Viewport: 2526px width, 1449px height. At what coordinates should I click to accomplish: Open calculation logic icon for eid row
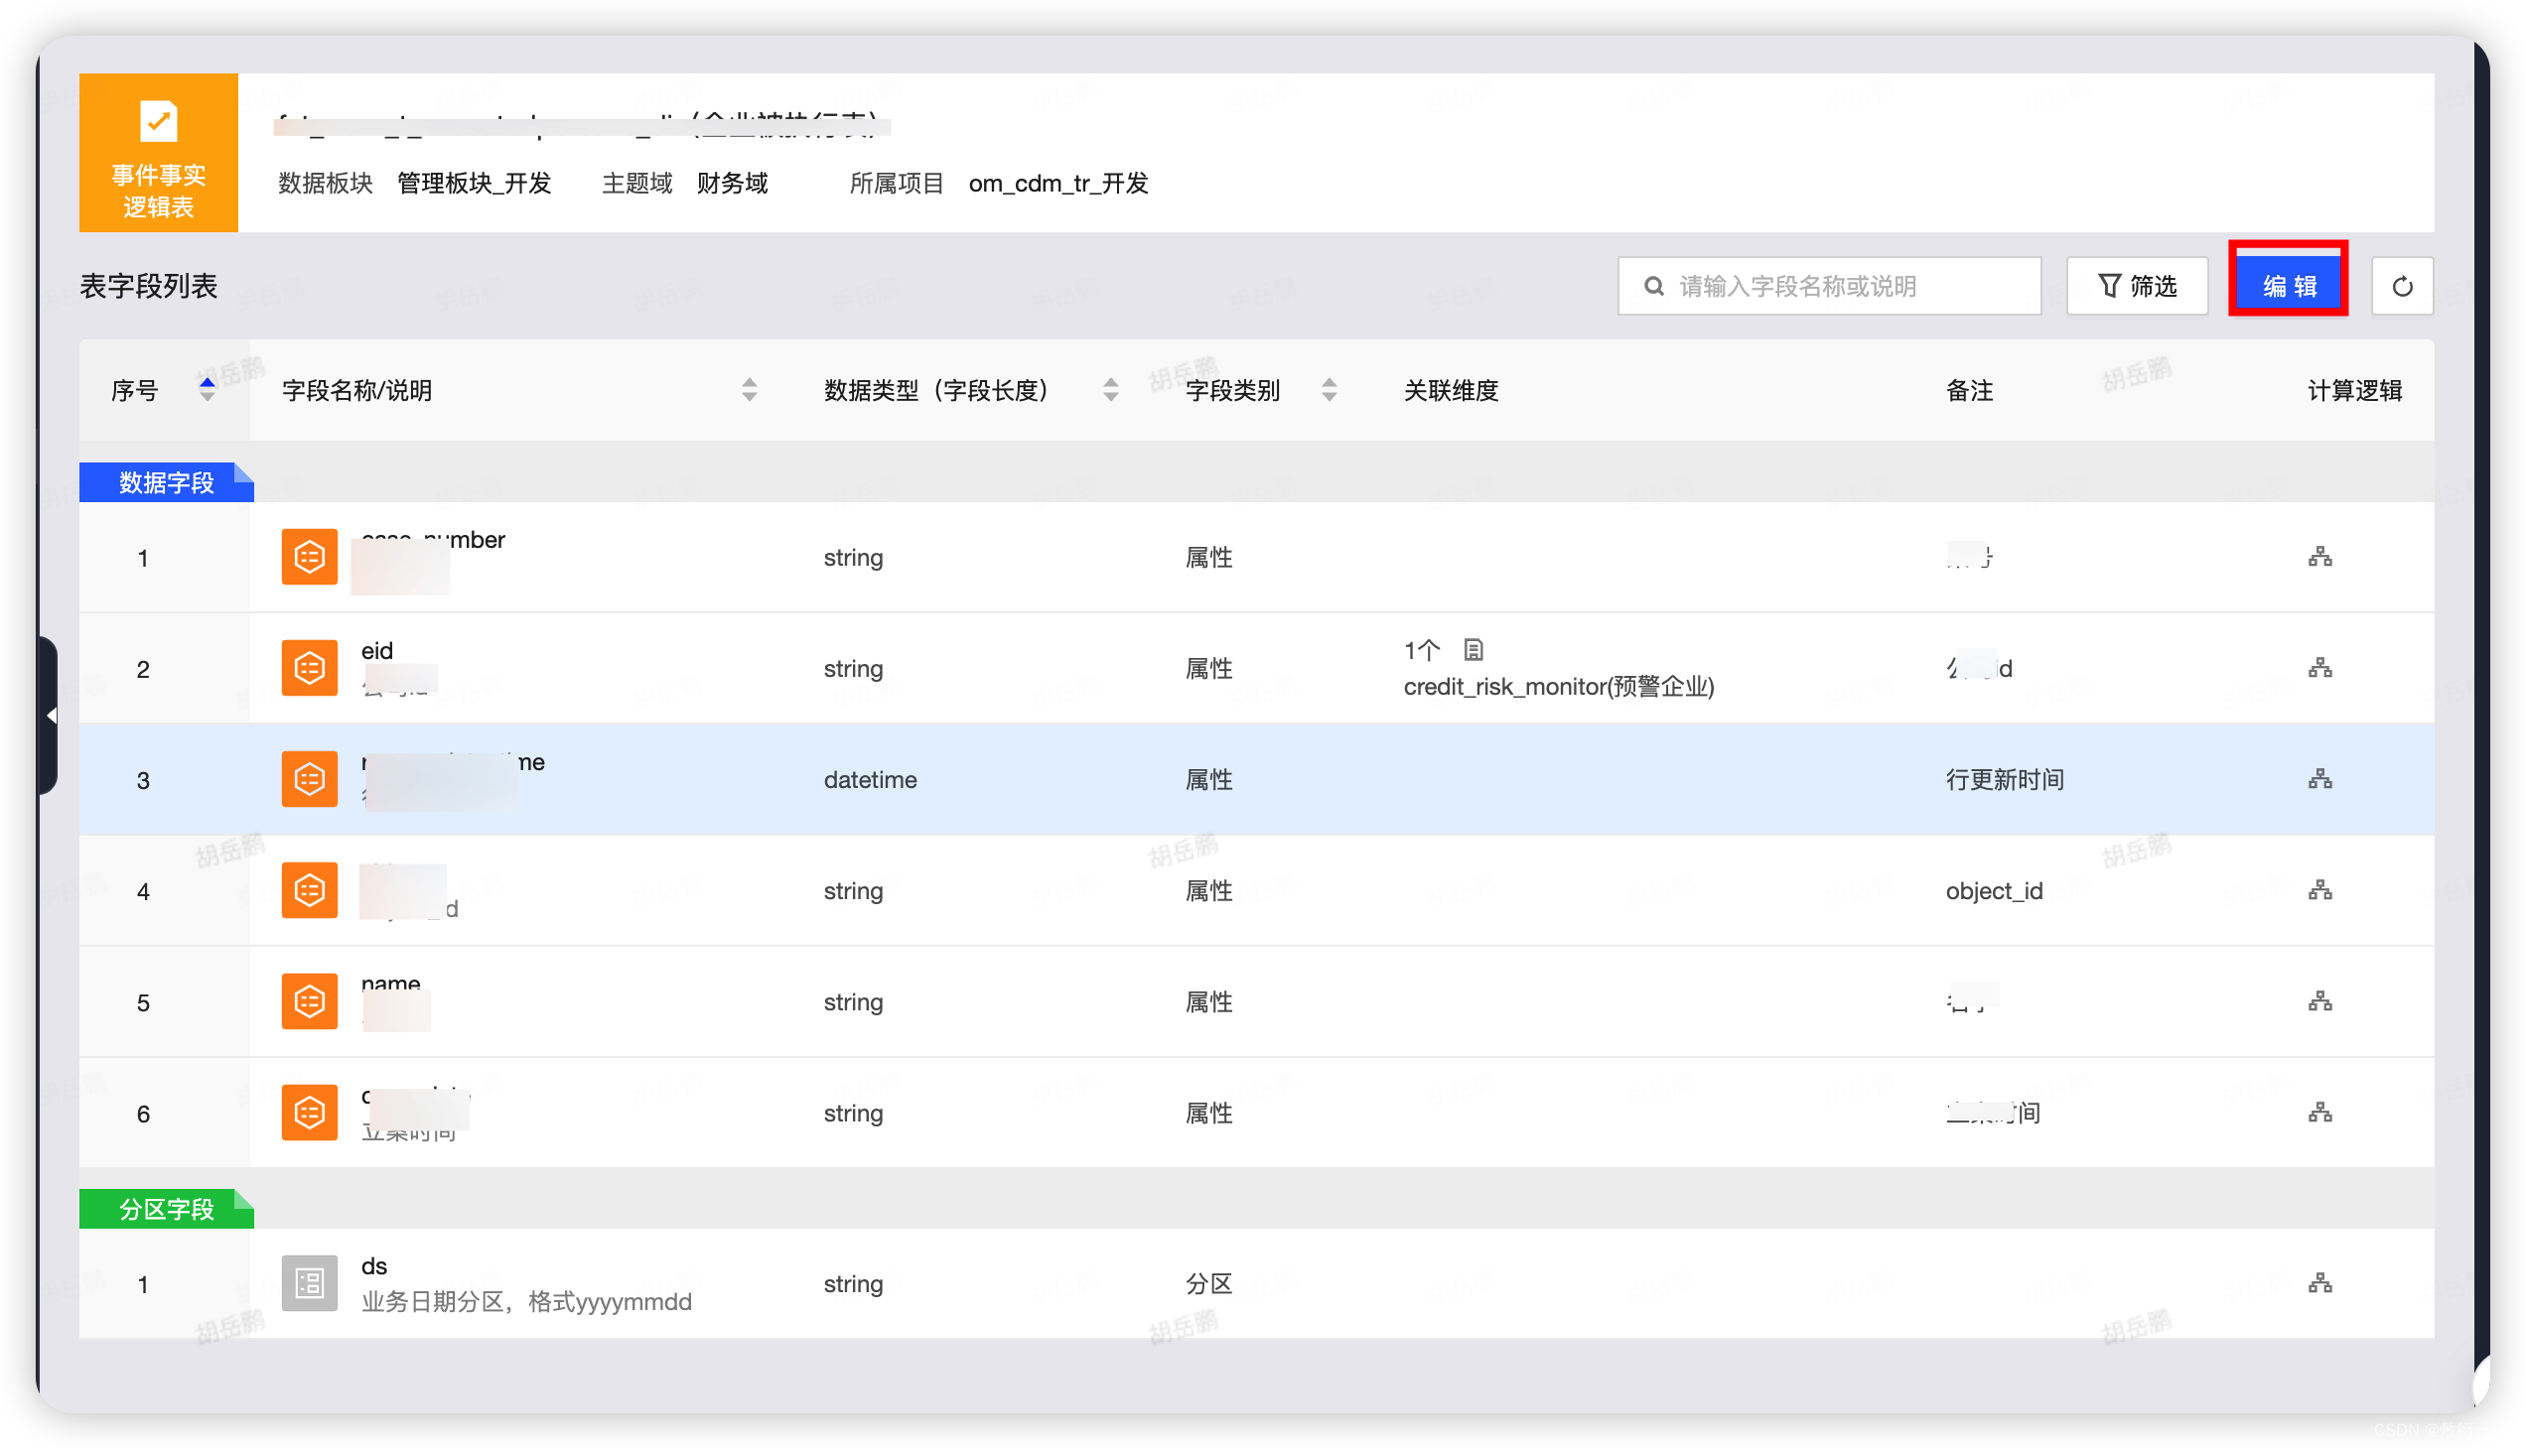pyautogui.click(x=2318, y=668)
